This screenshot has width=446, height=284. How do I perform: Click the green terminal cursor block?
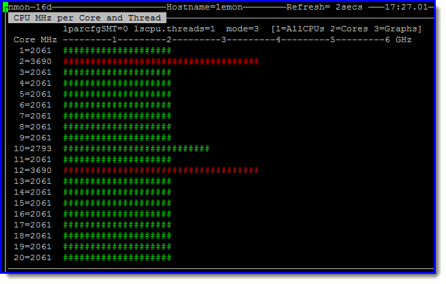coord(5,7)
